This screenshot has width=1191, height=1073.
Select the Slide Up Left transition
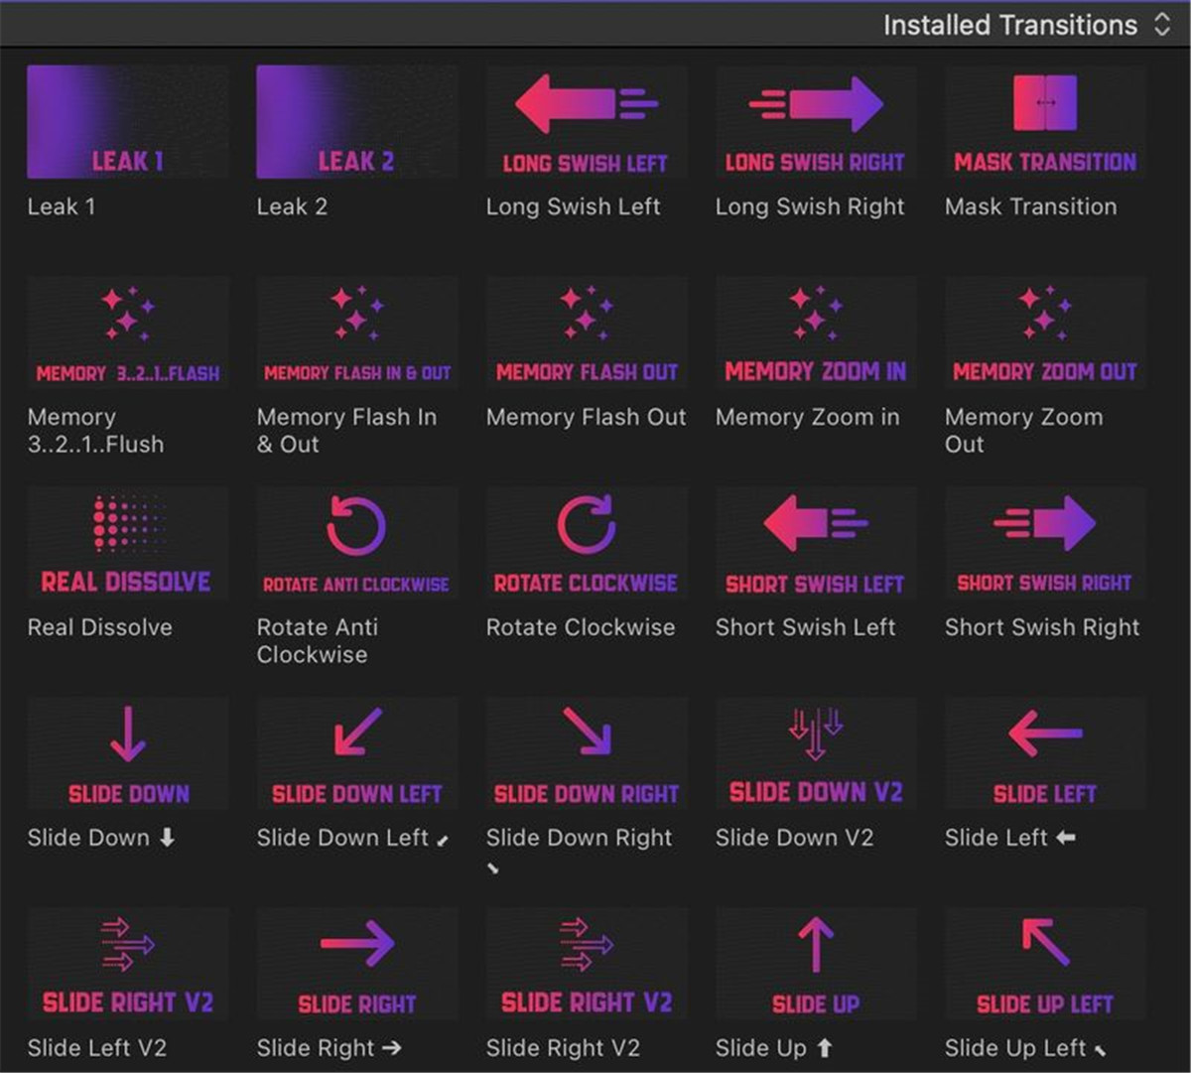pos(1045,964)
